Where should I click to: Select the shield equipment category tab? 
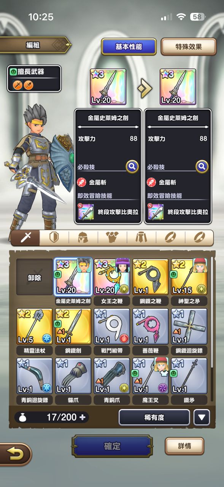[x=55, y=238]
